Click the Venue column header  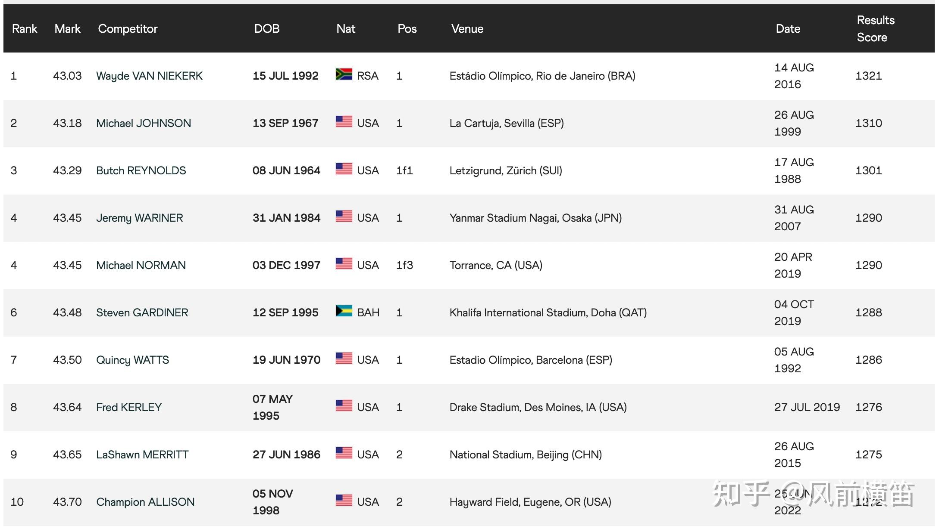[467, 29]
